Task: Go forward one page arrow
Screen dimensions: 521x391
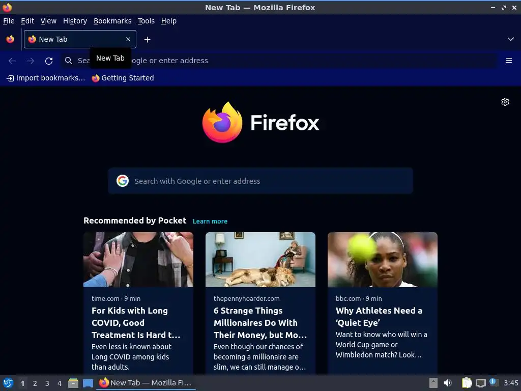Action: coord(30,61)
